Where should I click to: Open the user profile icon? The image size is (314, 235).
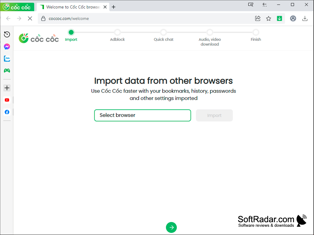293,19
